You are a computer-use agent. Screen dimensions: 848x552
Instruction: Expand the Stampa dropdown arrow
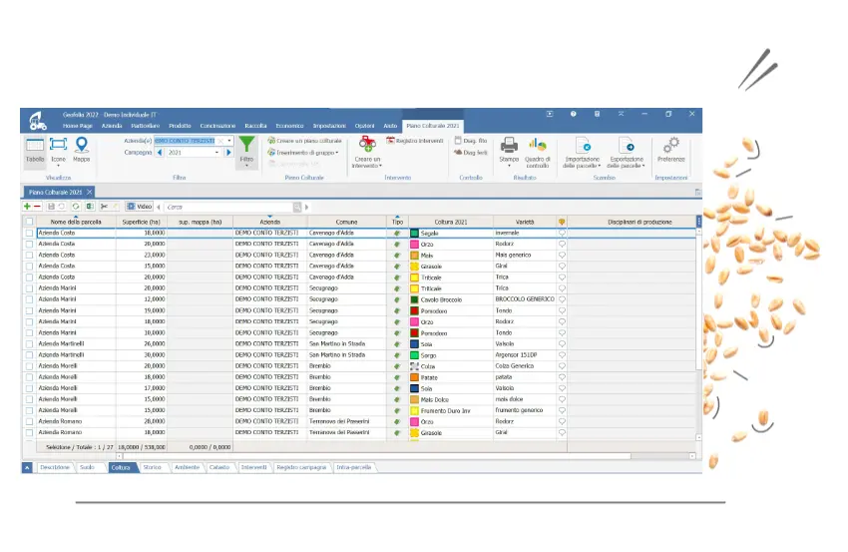point(509,166)
